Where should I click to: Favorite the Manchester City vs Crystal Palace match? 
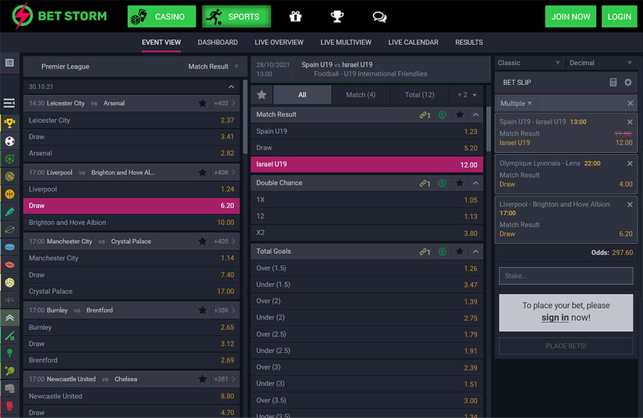click(x=202, y=242)
